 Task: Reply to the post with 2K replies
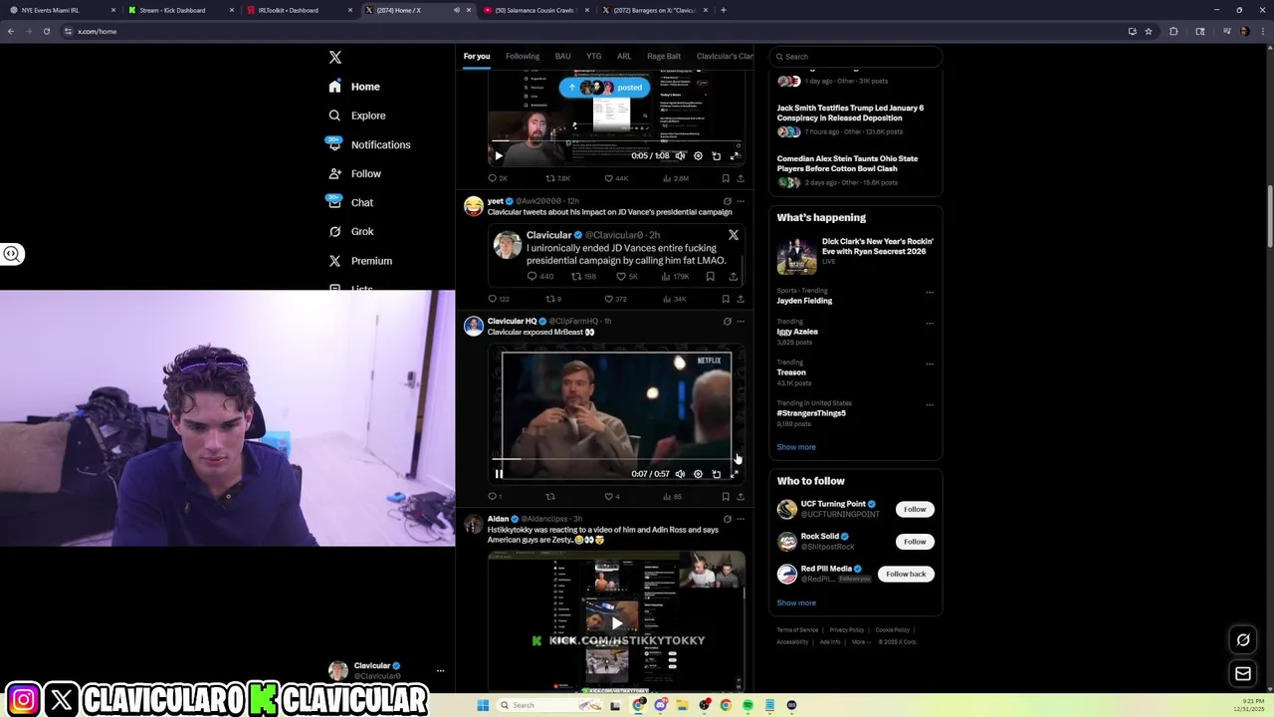(x=497, y=178)
